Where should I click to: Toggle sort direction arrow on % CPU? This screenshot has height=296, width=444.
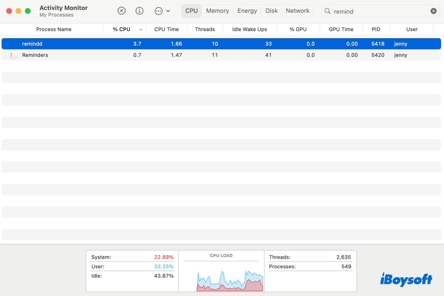click(x=141, y=30)
